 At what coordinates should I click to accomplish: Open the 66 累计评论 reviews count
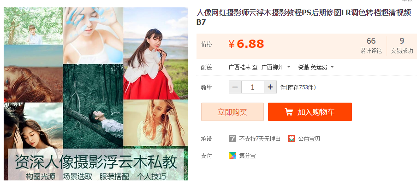pyautogui.click(x=371, y=46)
